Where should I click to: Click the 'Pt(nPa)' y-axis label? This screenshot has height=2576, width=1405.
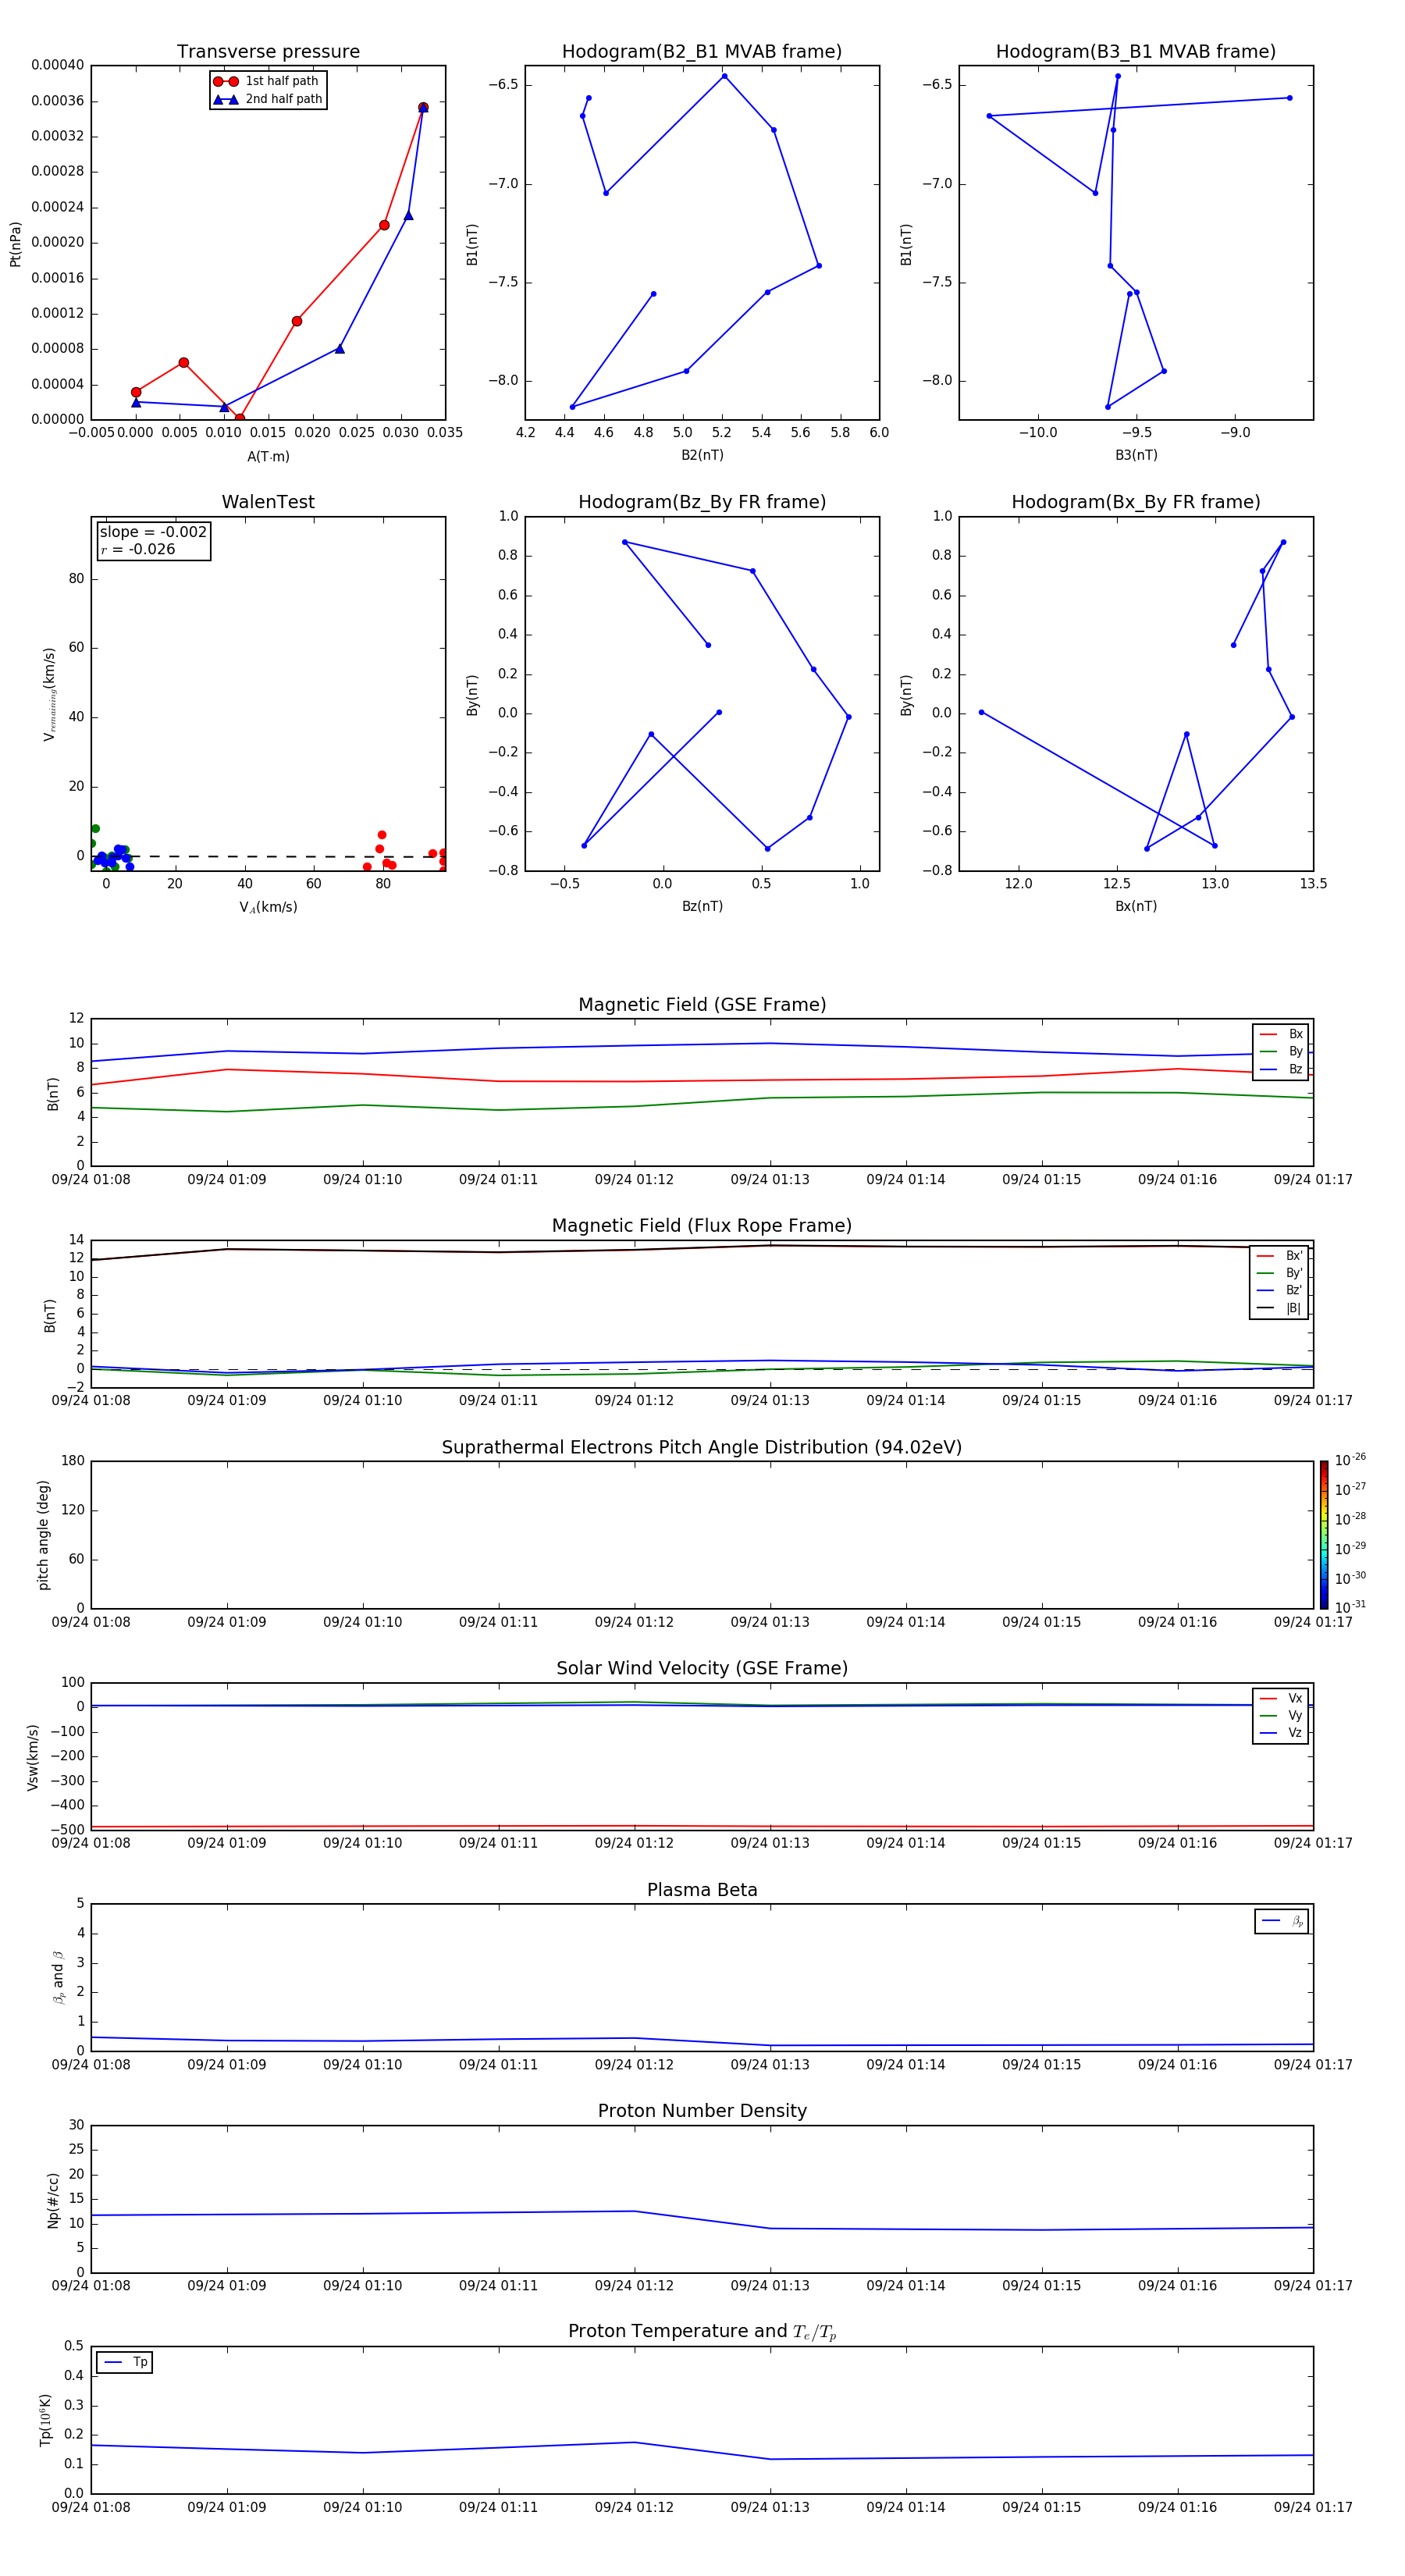pos(15,244)
